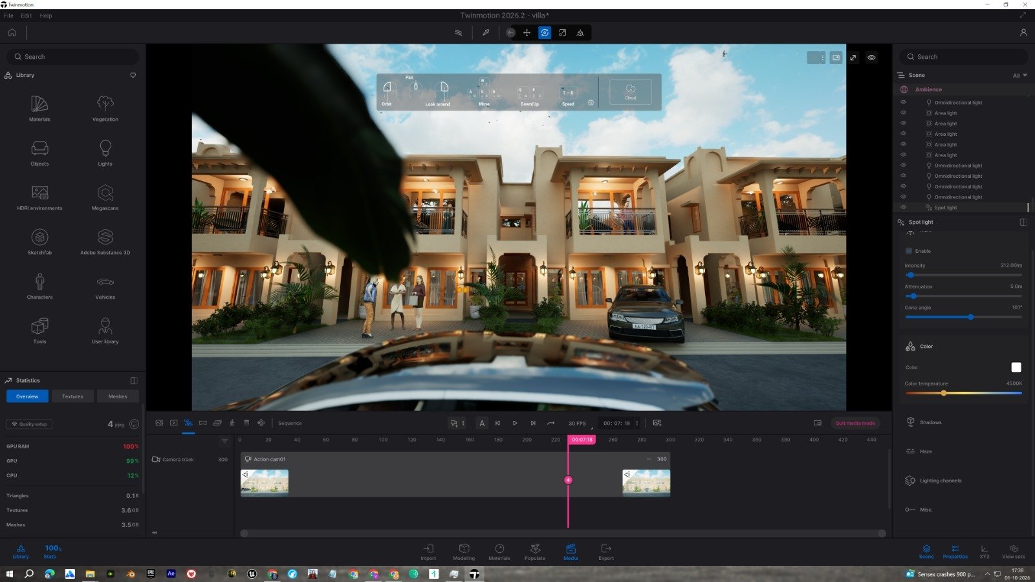The image size is (1035, 582).
Task: Click the Cloud button in viewport overlay
Action: (630, 92)
